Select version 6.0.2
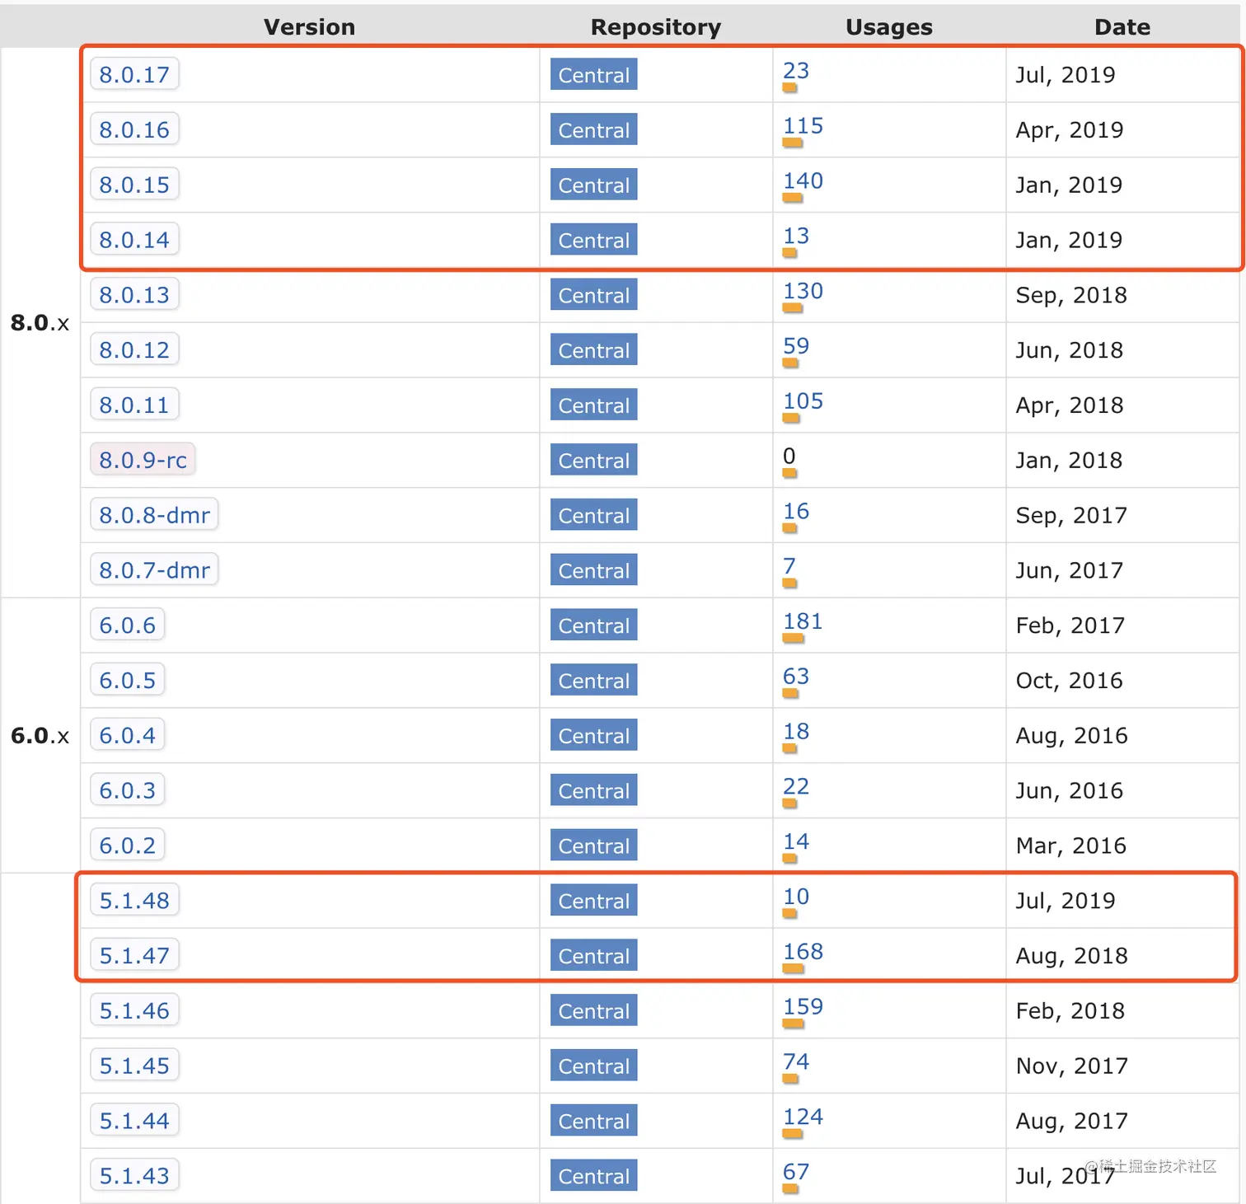 (128, 846)
